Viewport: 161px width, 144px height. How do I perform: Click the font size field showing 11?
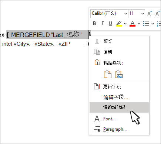137,14
